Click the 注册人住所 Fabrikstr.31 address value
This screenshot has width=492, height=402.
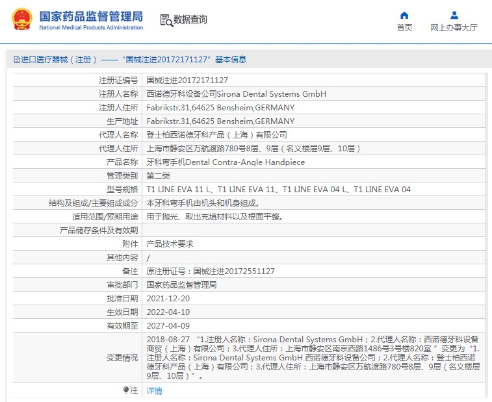pyautogui.click(x=220, y=108)
